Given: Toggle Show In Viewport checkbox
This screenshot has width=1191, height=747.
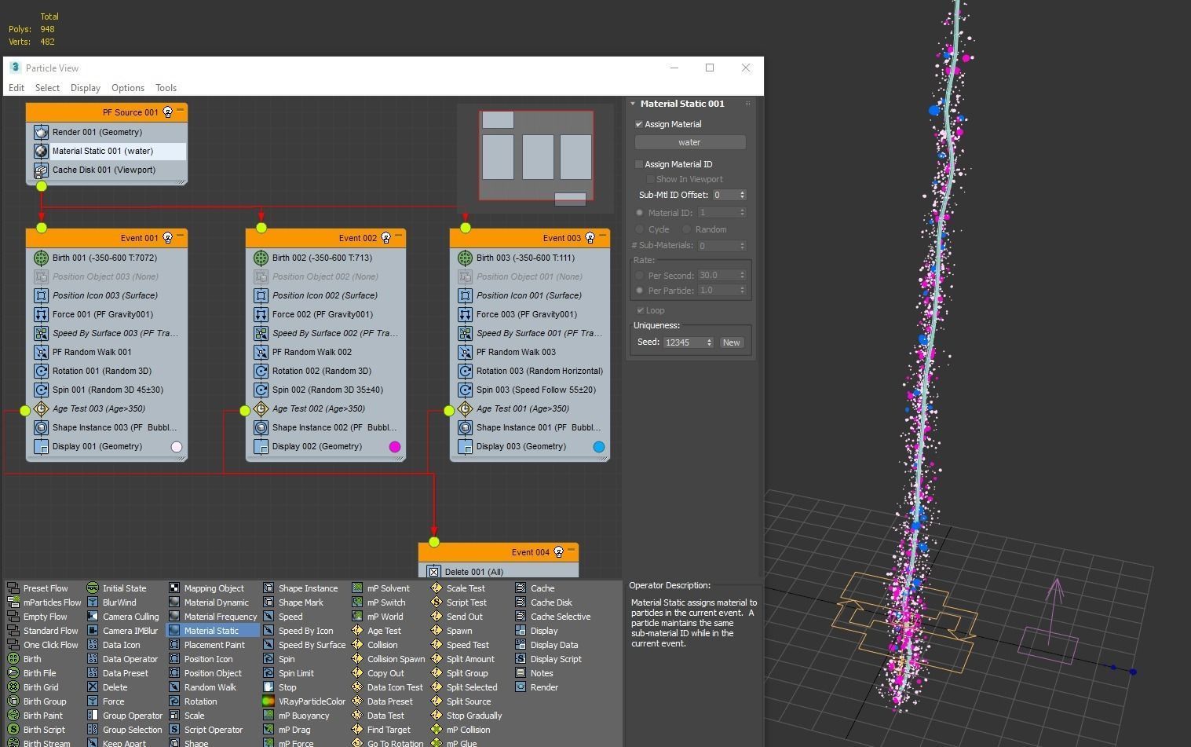Looking at the screenshot, I should (650, 179).
